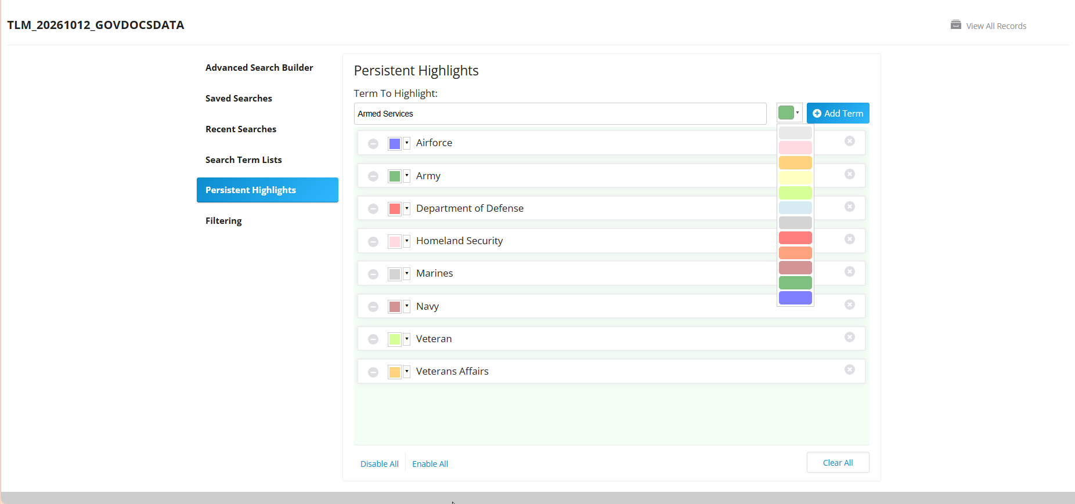The width and height of the screenshot is (1075, 504).
Task: Click Enable All link
Action: (430, 464)
